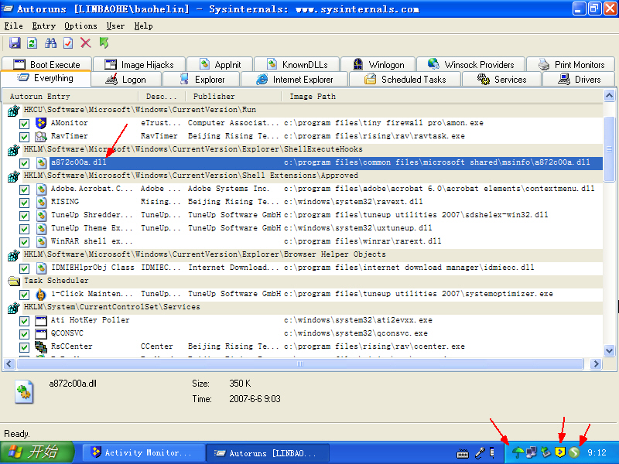The height and width of the screenshot is (464, 619).
Task: Sort by Autorun Entry column header
Action: pos(71,96)
